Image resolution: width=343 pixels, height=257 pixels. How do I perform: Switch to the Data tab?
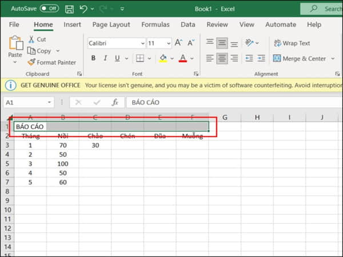tap(188, 25)
